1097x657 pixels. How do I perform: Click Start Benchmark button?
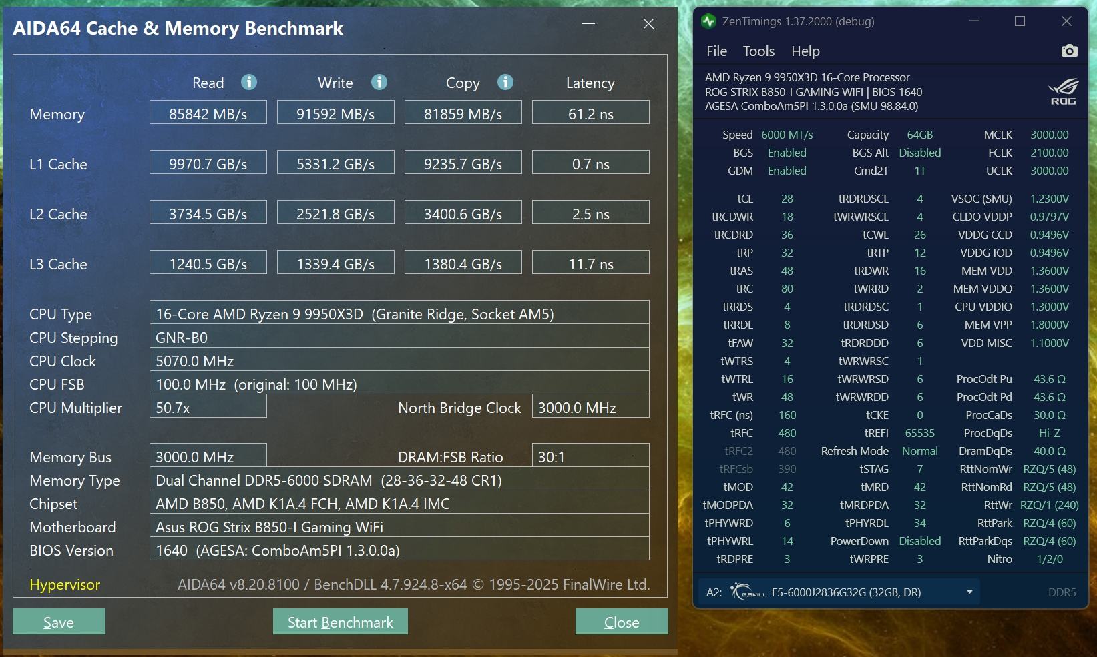click(x=341, y=622)
